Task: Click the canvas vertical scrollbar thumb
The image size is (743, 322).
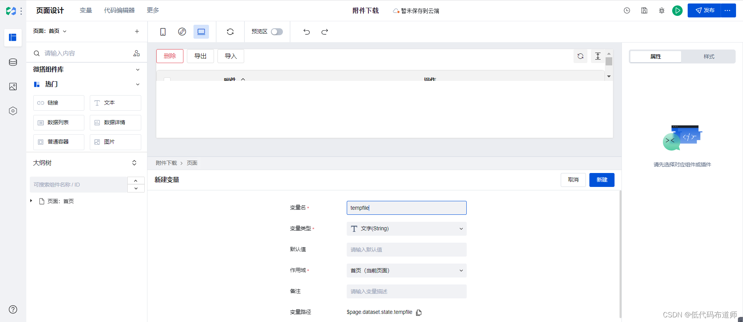Action: click(x=609, y=62)
